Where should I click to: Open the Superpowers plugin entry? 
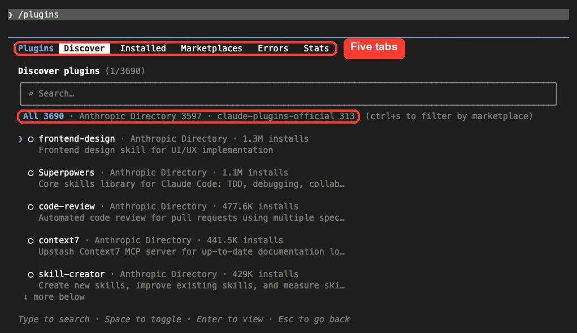66,172
